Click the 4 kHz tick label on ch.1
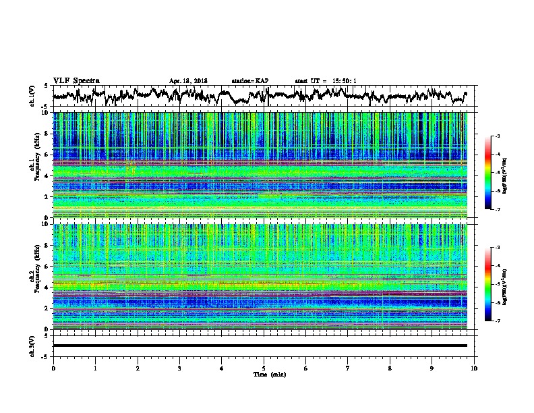Viewport: 534px width, 413px height. coord(48,176)
